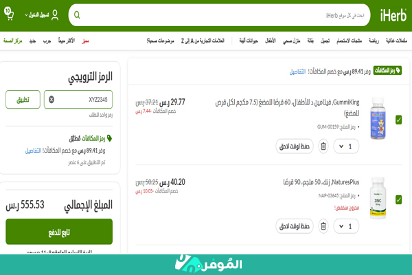The image size is (412, 275).
Task: Open the رياضة menu
Action: (374, 41)
